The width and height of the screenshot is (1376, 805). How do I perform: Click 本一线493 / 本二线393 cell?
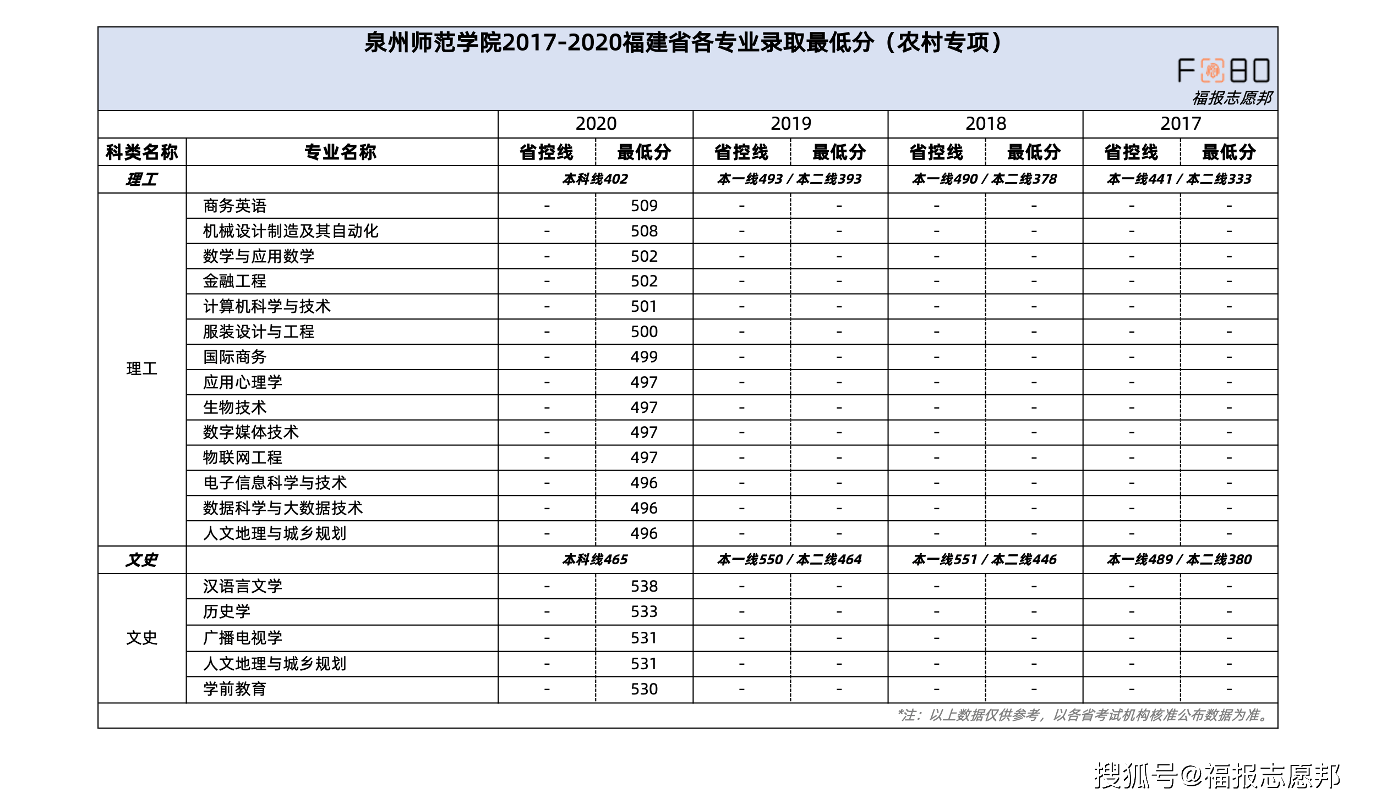pos(790,179)
